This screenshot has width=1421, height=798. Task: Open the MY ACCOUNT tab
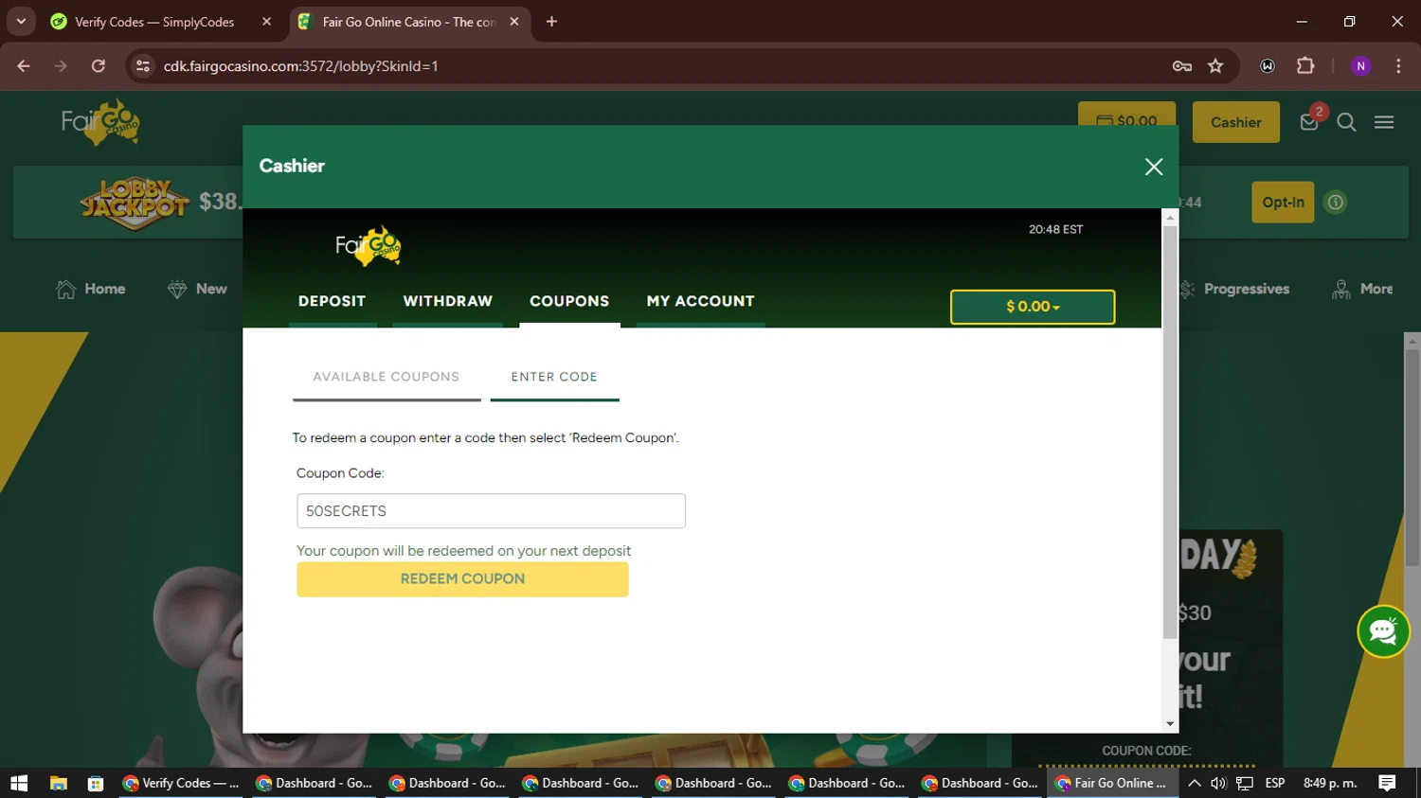click(700, 301)
